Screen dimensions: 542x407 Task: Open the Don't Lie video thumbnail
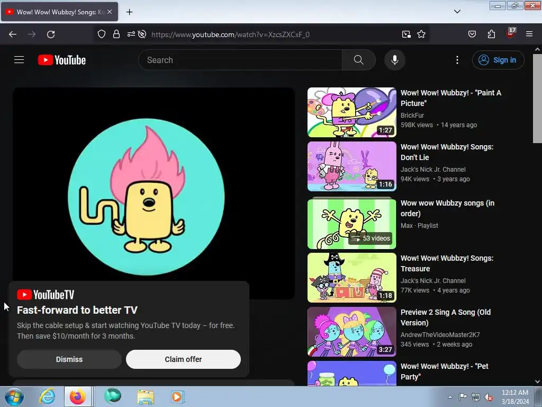352,166
